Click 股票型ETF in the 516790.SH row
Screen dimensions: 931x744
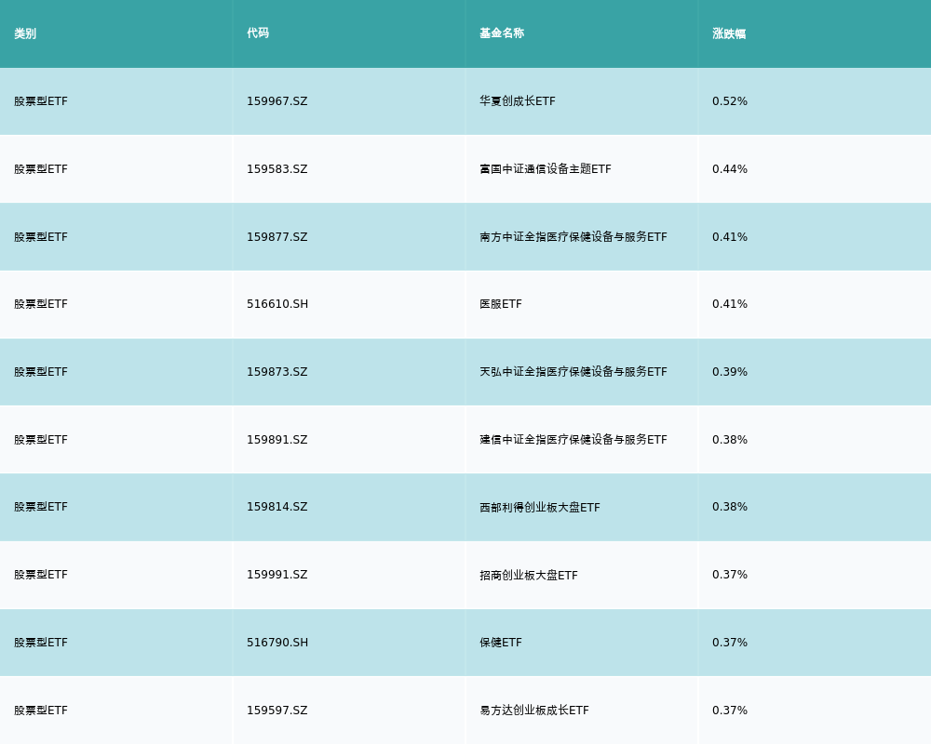click(41, 642)
